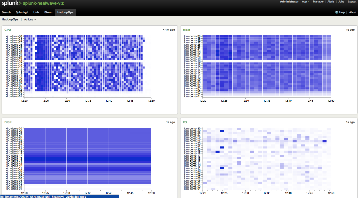
Task: Click the 12:50 axis label in I/O chart
Action: [331, 193]
